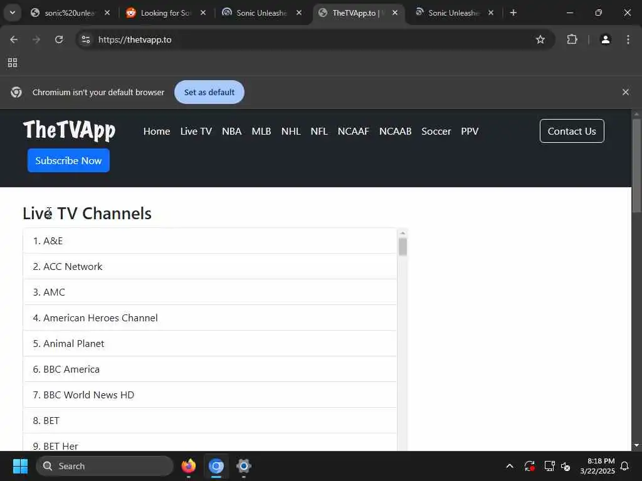The height and width of the screenshot is (481, 642).
Task: Click the page vertical scrollbar thumb
Action: coord(637,165)
